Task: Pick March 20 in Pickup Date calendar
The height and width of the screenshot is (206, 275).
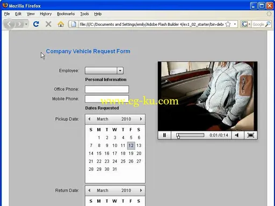Action: click(x=139, y=153)
